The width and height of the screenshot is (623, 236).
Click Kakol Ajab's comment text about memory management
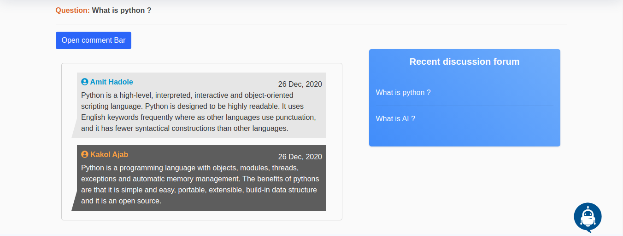pos(199,184)
